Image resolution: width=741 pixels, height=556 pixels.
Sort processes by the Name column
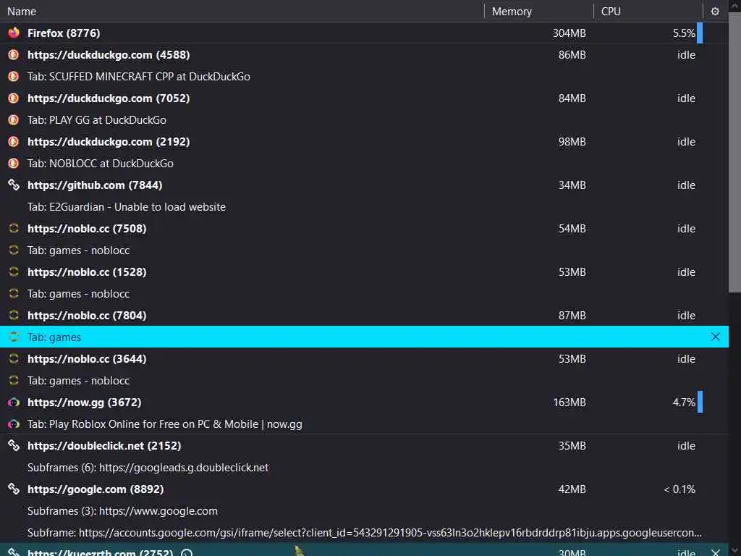click(x=242, y=11)
